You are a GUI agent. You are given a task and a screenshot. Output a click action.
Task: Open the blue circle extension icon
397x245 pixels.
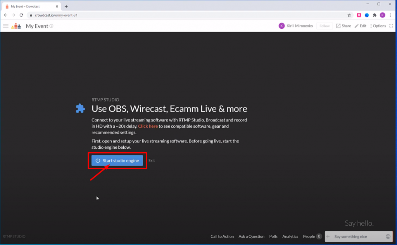tap(367, 15)
